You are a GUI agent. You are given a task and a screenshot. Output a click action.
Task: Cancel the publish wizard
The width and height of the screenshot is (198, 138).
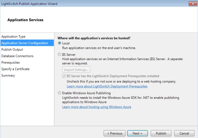(184, 133)
